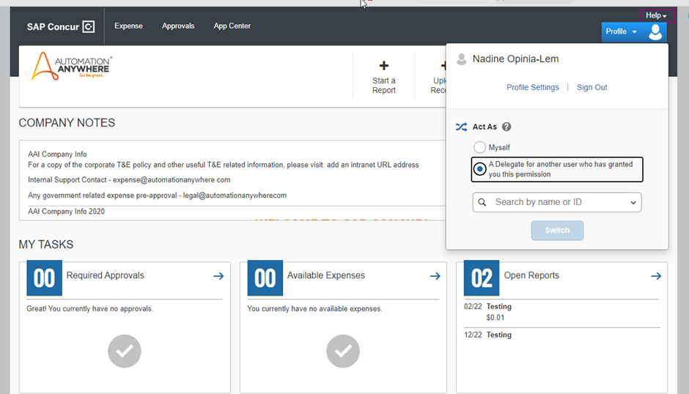
Task: Click the profile avatar icon in header
Action: (x=655, y=31)
